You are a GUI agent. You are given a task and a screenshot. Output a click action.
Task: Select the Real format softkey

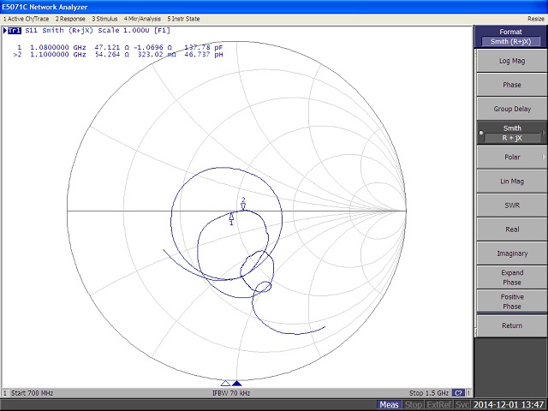pyautogui.click(x=512, y=229)
